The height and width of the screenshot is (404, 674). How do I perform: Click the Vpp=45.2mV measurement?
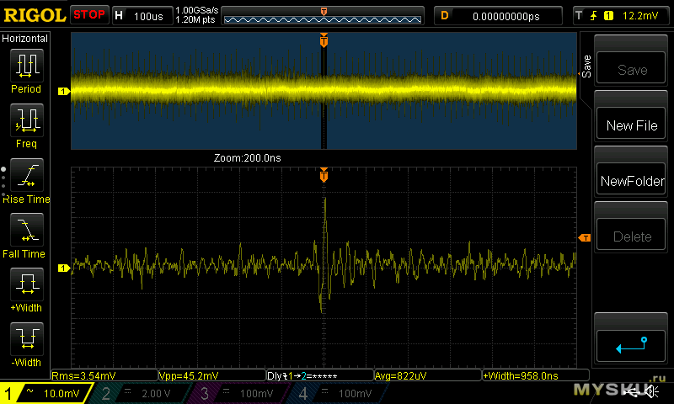212,375
